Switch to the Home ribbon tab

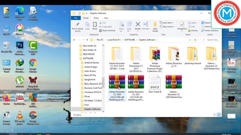click(x=86, y=18)
